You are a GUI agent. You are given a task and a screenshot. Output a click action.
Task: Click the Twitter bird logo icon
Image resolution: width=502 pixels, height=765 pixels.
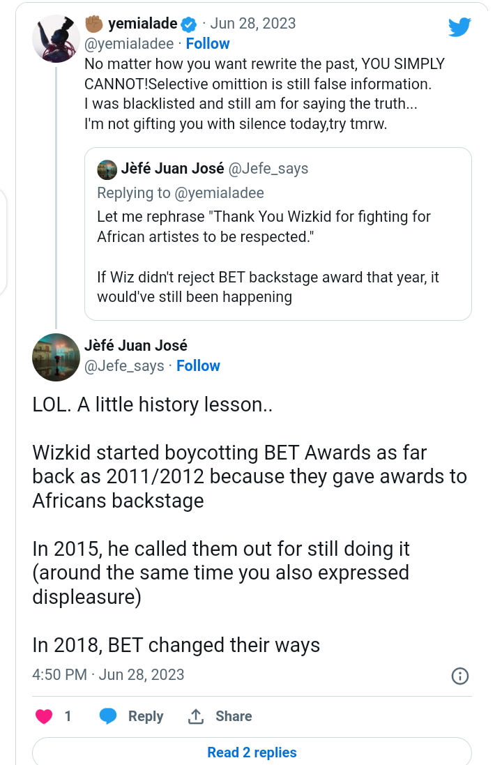click(459, 27)
